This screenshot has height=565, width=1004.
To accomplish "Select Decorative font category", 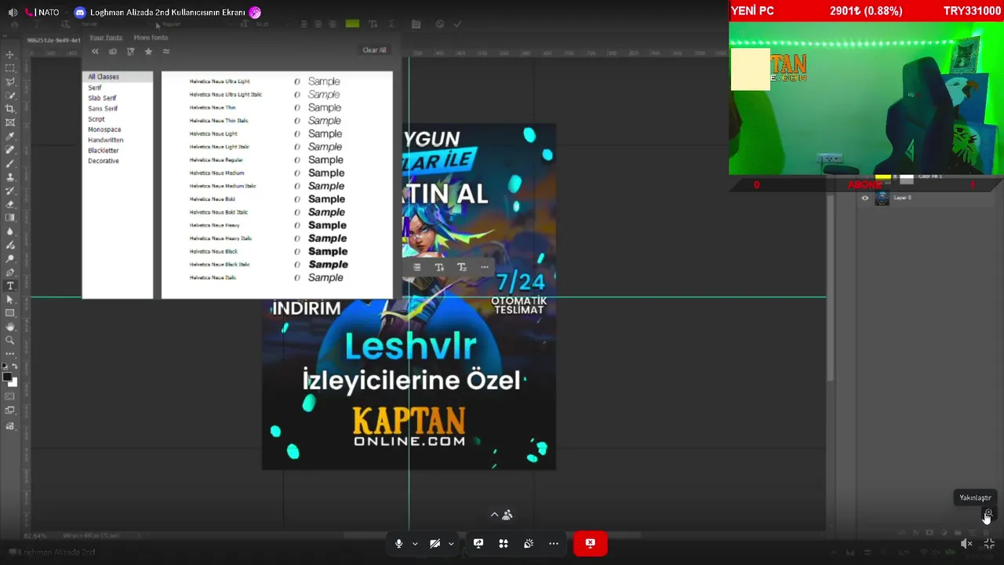I will [x=104, y=161].
